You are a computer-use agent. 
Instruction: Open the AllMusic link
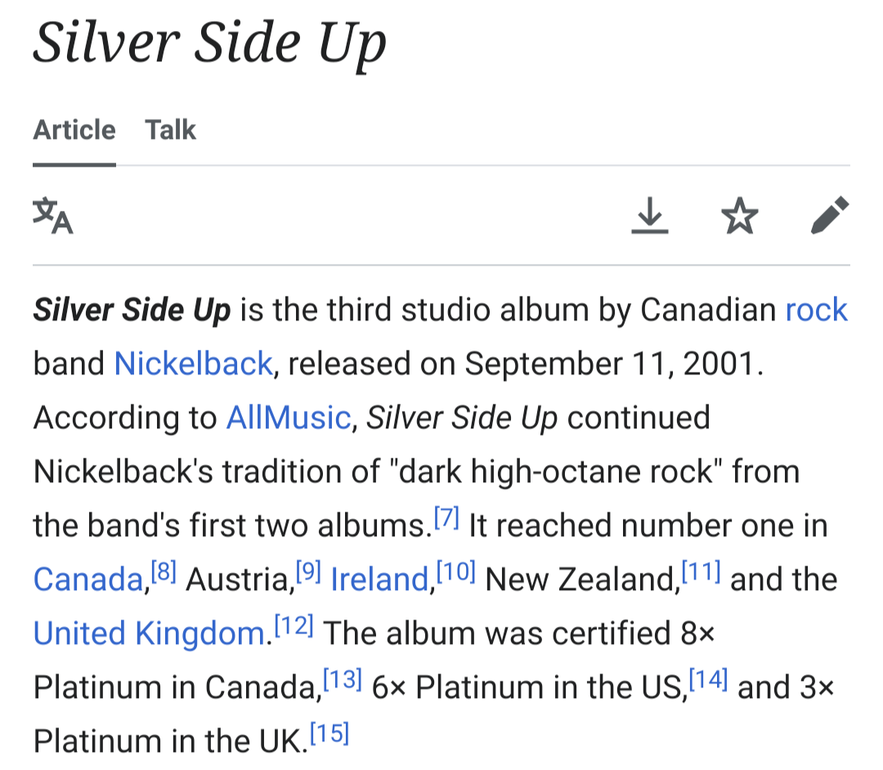click(289, 418)
